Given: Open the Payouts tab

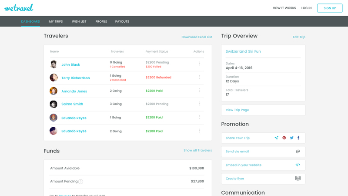Looking at the screenshot, I should [x=122, y=21].
